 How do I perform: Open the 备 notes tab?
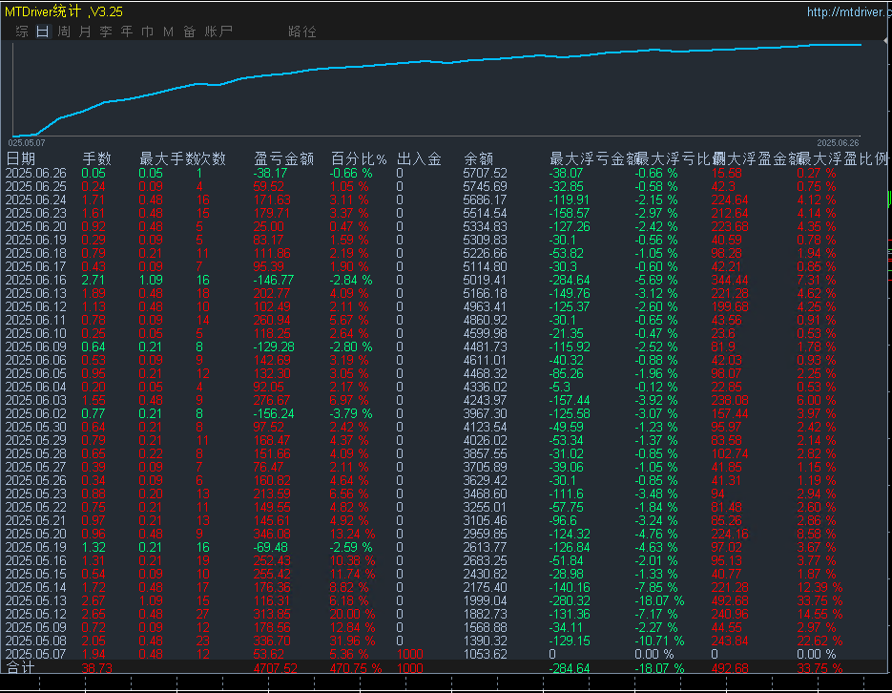coord(190,31)
